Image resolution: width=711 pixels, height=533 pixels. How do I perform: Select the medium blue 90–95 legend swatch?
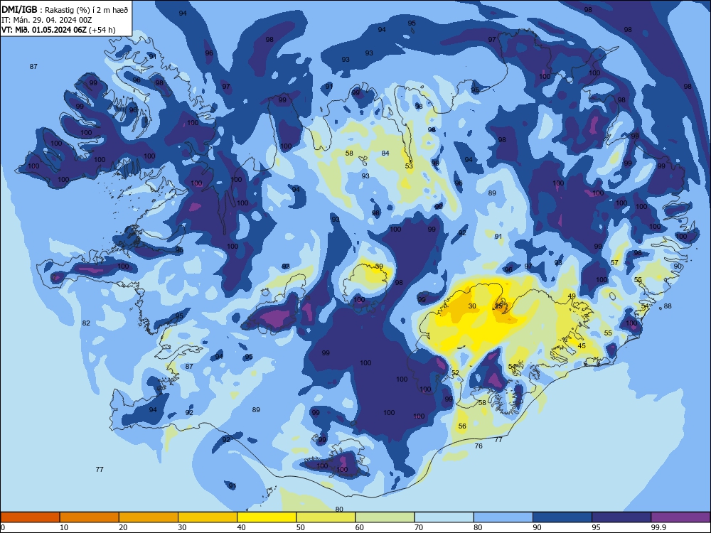click(562, 517)
